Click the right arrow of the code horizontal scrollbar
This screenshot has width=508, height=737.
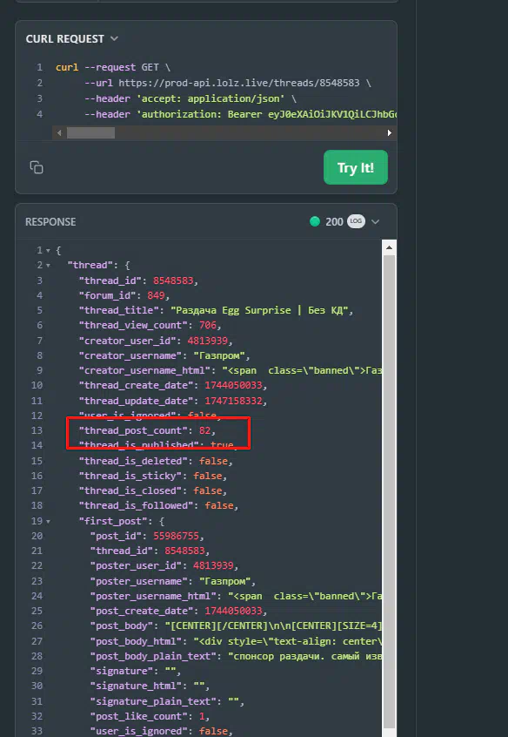[389, 133]
